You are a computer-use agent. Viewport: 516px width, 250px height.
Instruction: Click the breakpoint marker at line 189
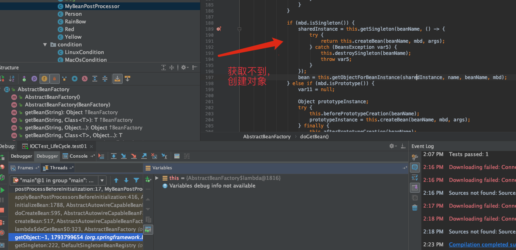click(218, 29)
